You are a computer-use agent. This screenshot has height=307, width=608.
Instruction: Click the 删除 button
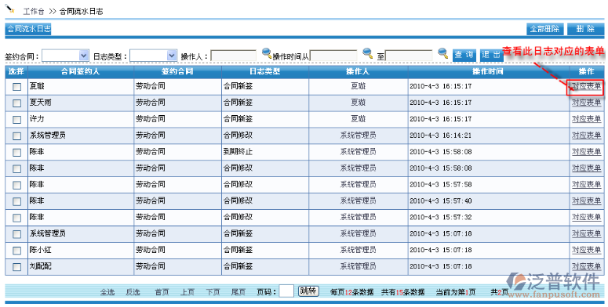click(x=585, y=29)
